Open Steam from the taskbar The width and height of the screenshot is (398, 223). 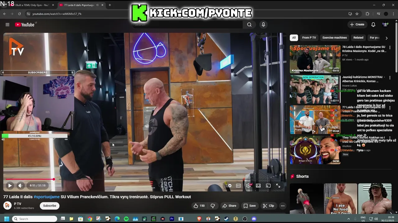[226, 219]
